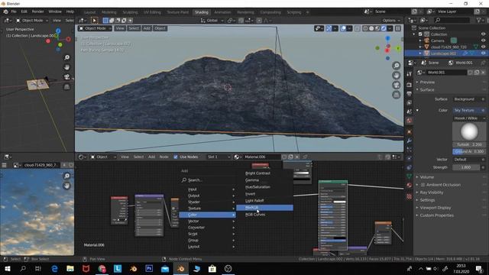Open the Select menu in the main viewport header
This screenshot has height=275, width=489.
pyautogui.click(x=134, y=28)
